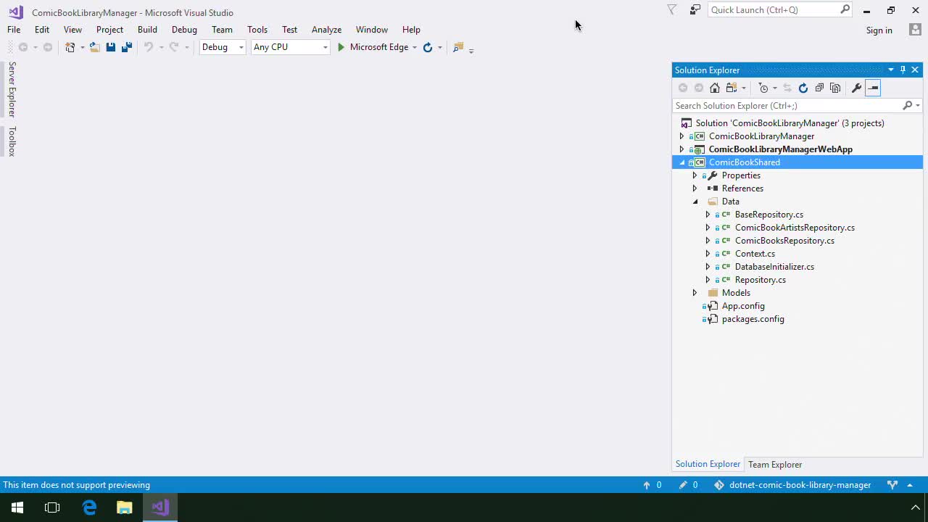This screenshot has width=928, height=522.
Task: Click the Collapse All icon in Solution Explorer
Action: click(x=819, y=88)
